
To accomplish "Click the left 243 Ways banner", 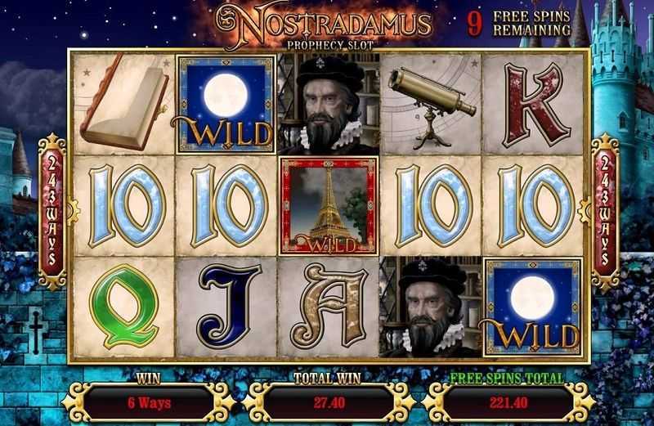I will (52, 212).
